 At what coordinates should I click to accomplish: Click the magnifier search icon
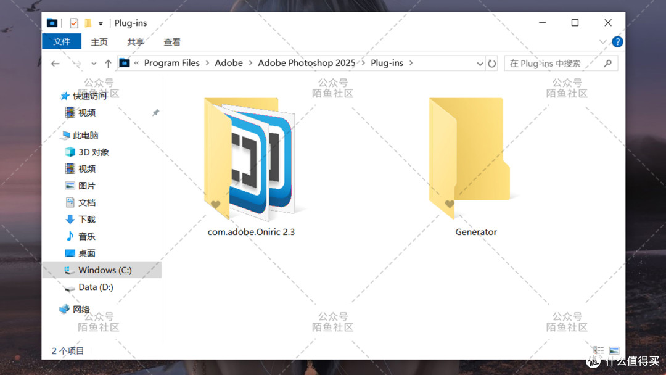tap(608, 64)
